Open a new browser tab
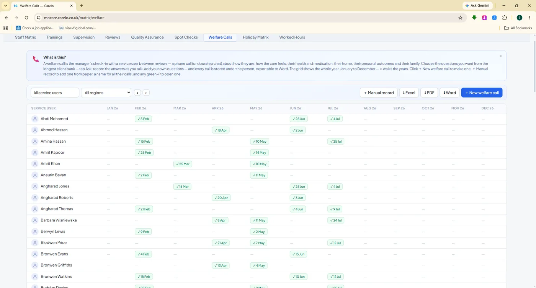 point(82,6)
